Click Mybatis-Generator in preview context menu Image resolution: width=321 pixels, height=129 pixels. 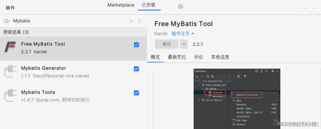[x=247, y=95]
